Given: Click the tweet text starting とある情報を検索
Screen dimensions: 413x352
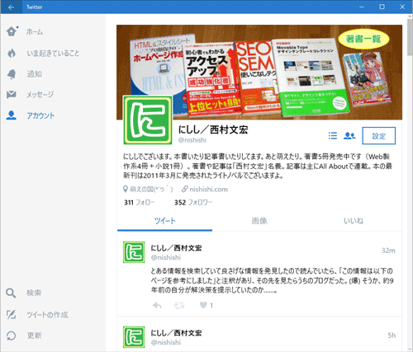Looking at the screenshot, I should coord(272,280).
